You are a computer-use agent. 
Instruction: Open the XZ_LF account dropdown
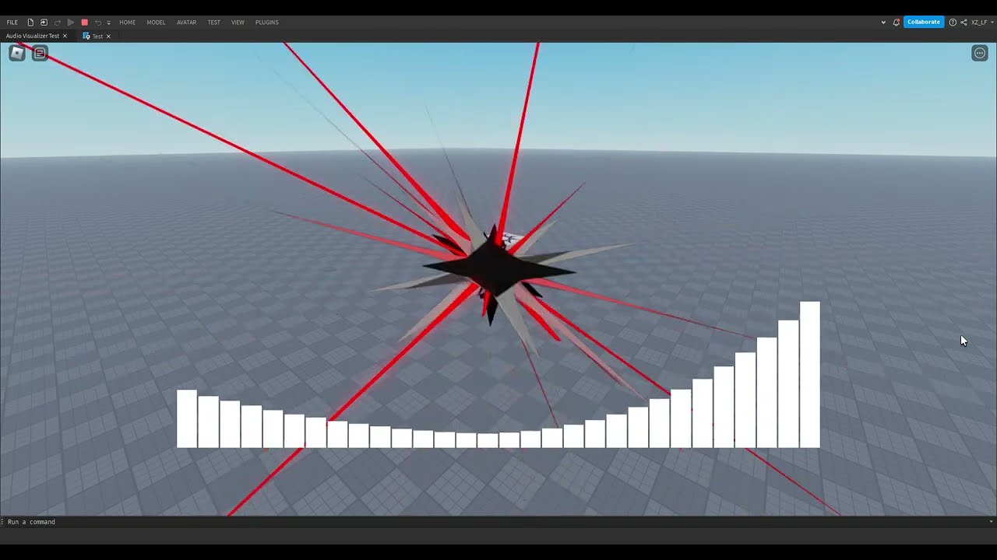point(982,23)
